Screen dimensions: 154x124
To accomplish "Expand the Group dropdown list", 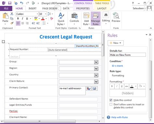I will click(96, 62).
